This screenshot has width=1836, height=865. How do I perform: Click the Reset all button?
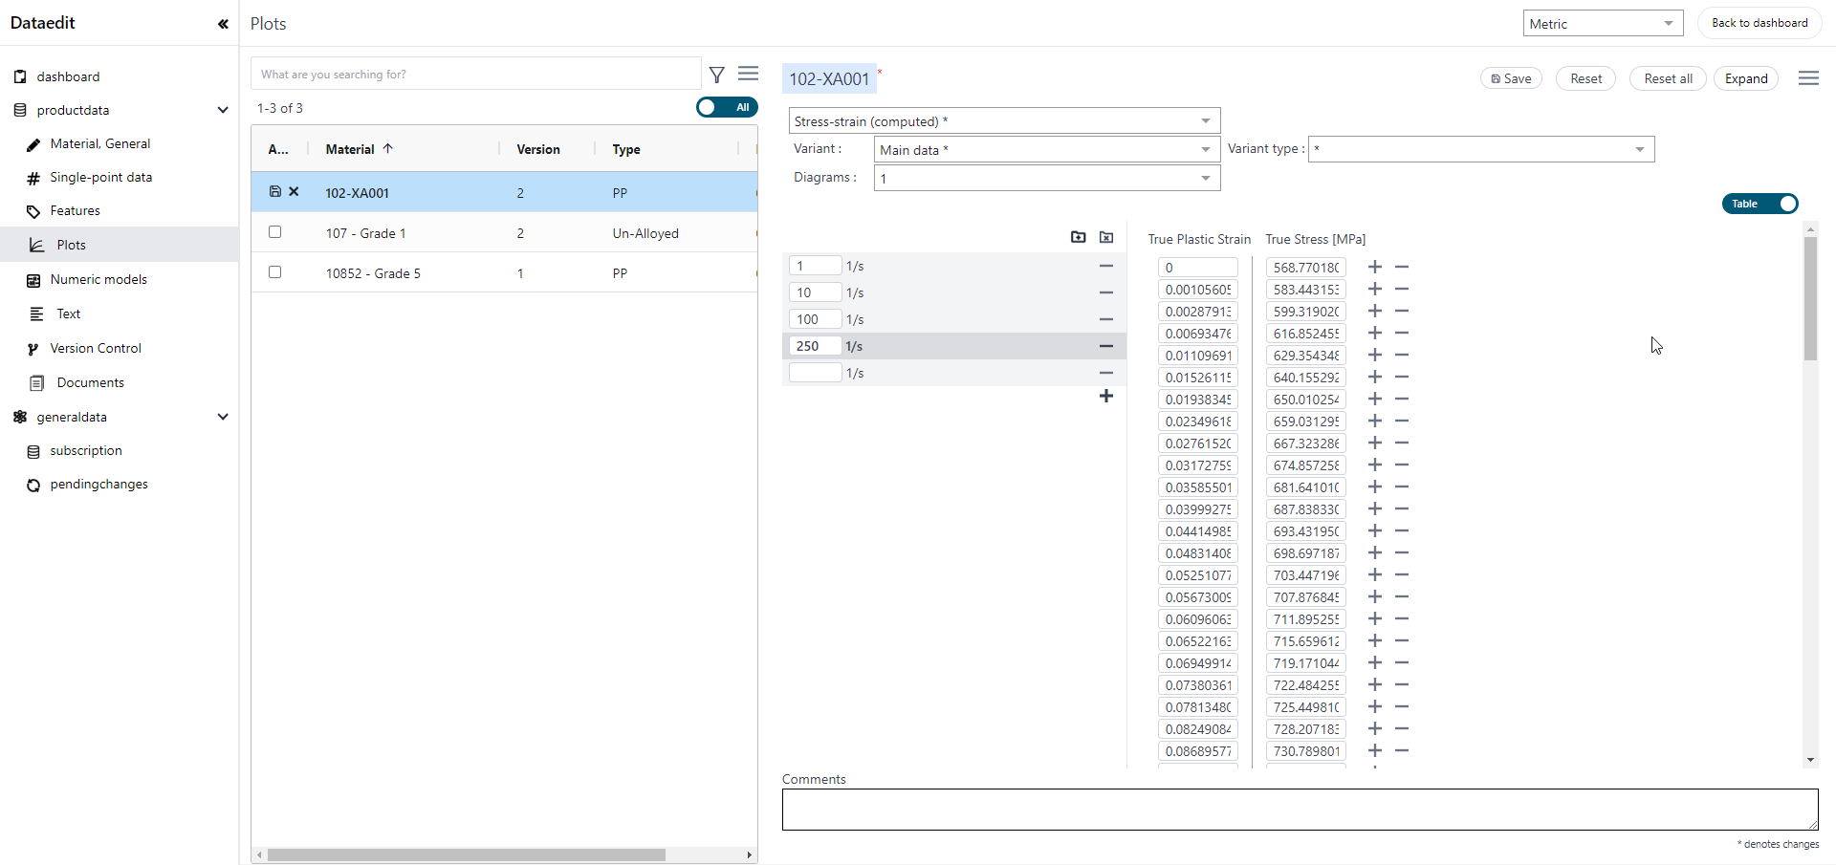[1668, 78]
